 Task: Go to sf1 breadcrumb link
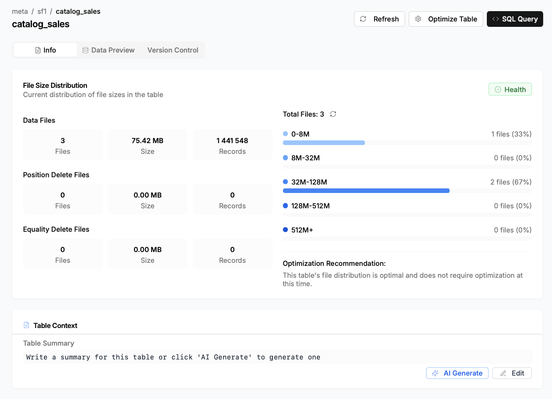[42, 12]
